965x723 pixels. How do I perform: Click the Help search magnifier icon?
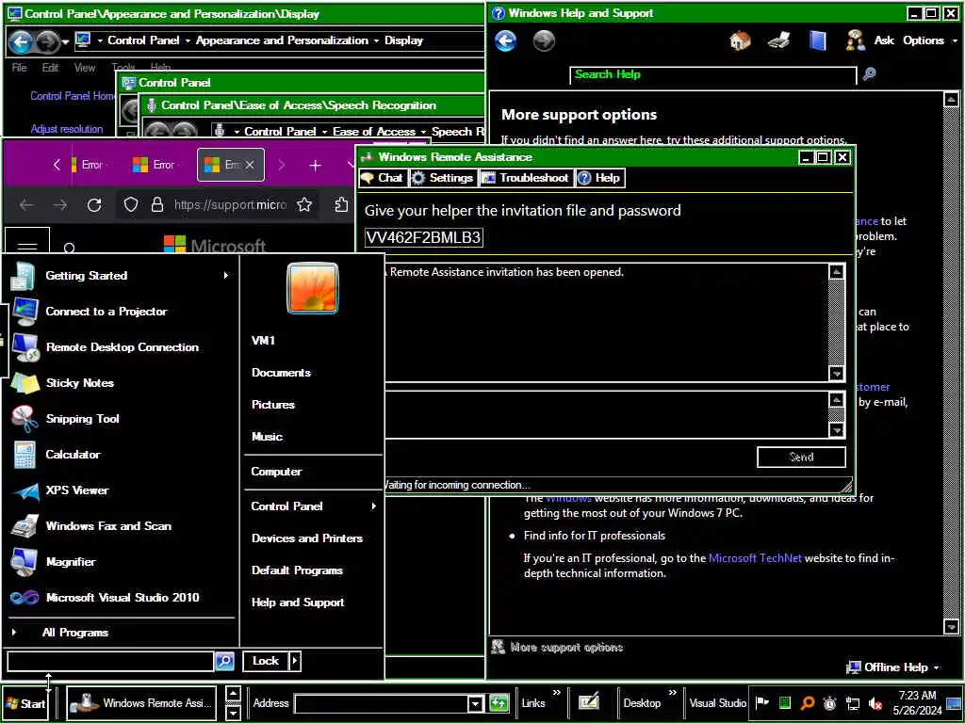coord(869,74)
